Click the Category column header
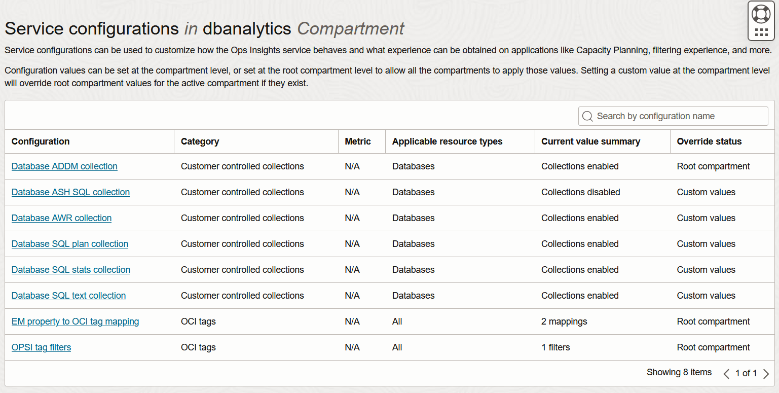This screenshot has height=393, width=779. pyautogui.click(x=200, y=141)
